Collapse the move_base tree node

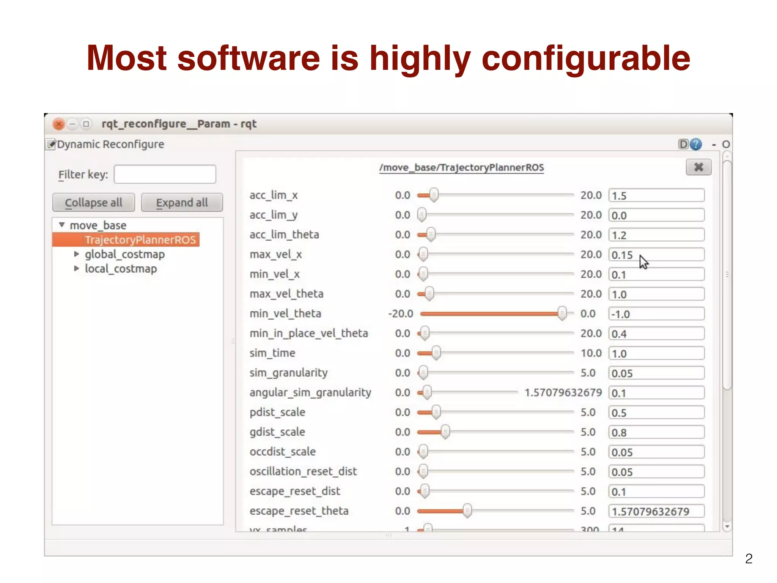tap(62, 225)
